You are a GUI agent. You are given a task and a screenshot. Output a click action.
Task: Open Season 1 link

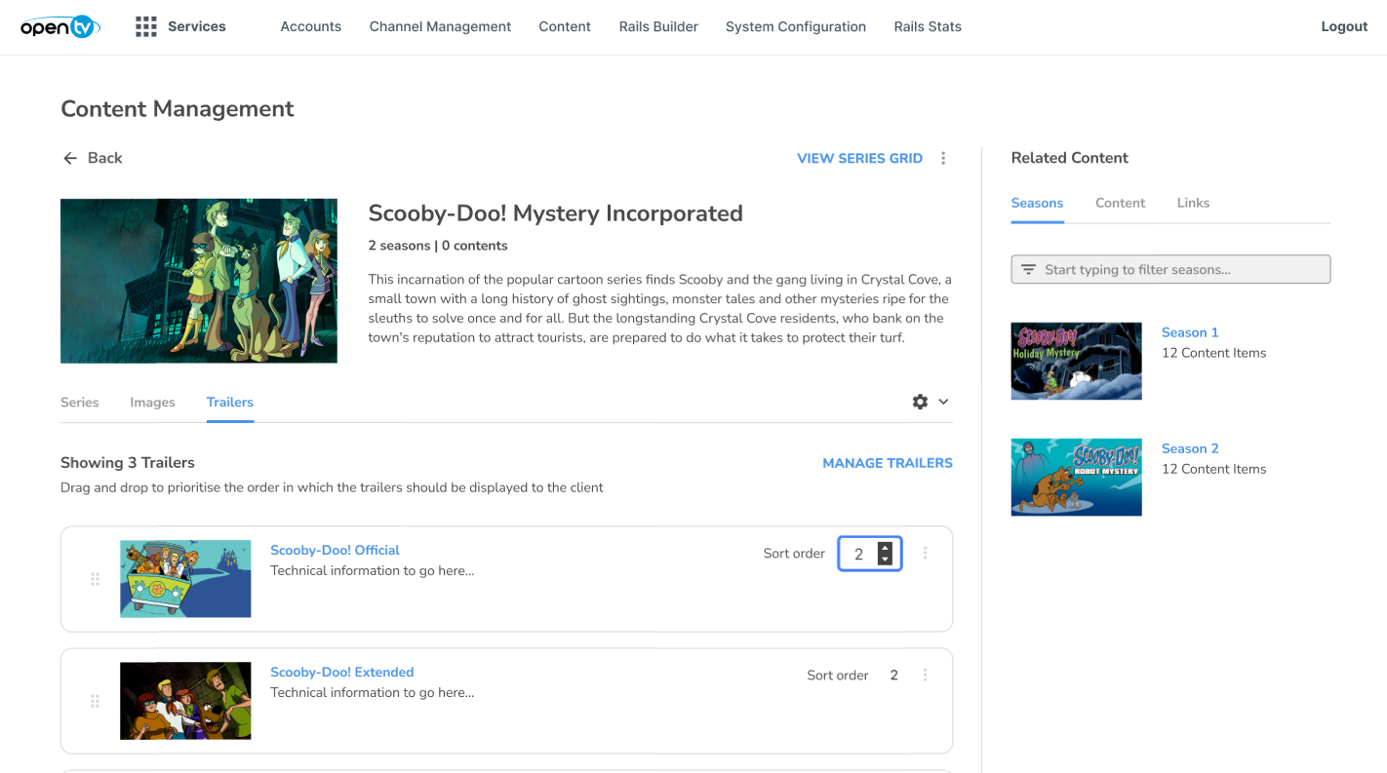click(x=1190, y=332)
